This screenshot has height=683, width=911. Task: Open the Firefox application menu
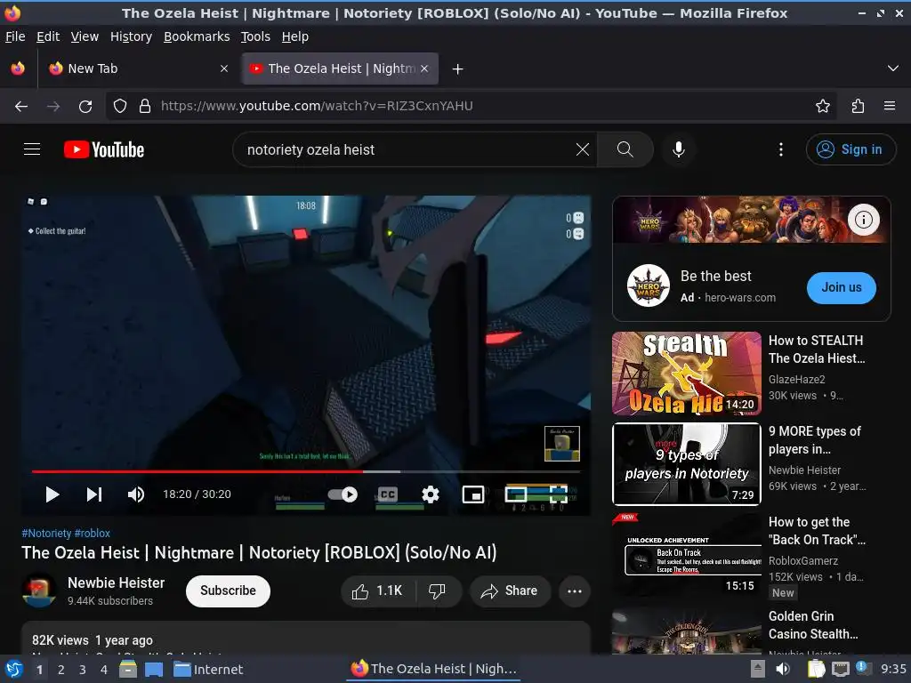pos(889,107)
